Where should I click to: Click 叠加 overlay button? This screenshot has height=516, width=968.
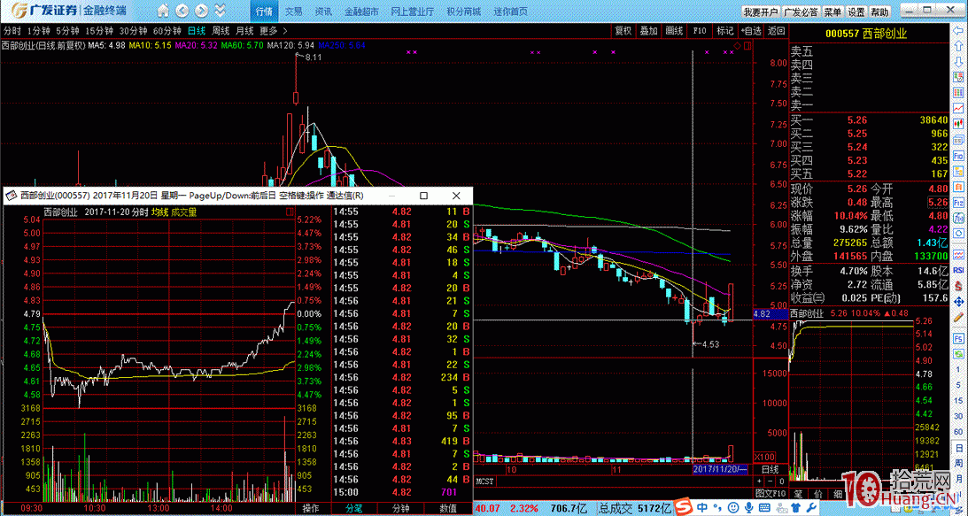pos(649,31)
